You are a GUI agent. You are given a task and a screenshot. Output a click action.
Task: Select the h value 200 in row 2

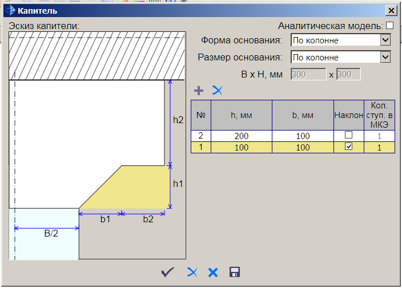pyautogui.click(x=242, y=136)
